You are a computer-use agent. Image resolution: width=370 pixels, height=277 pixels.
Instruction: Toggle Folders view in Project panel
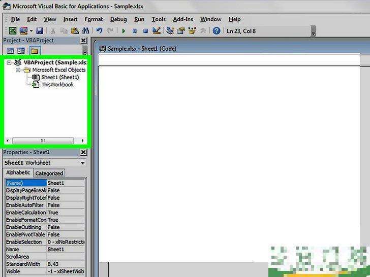(x=34, y=51)
